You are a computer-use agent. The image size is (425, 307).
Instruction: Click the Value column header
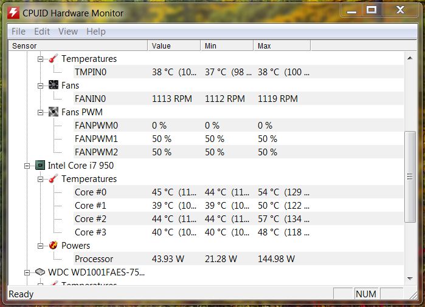tap(174, 46)
